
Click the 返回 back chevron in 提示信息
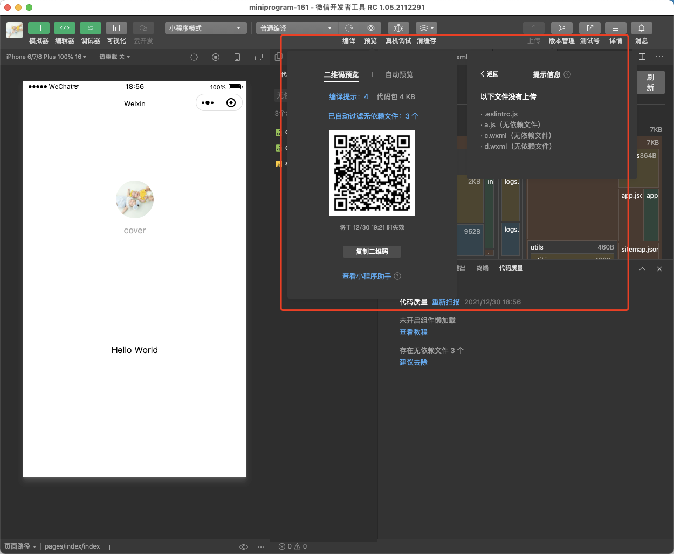[x=490, y=74]
